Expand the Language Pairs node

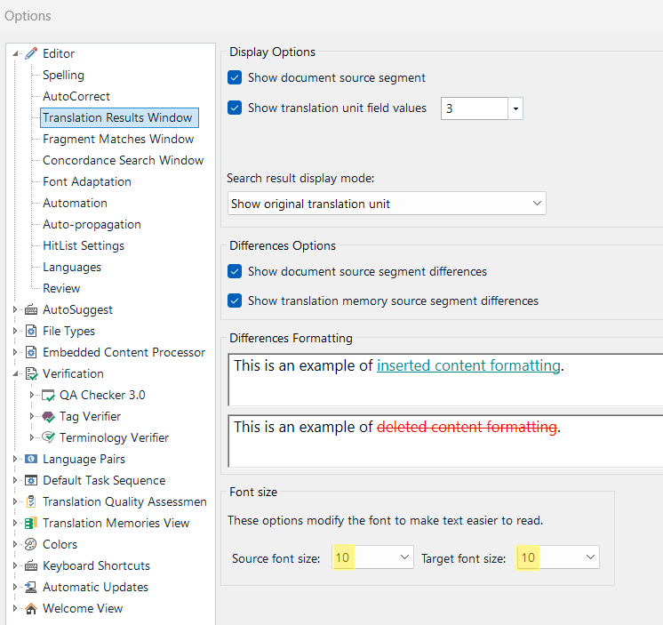point(15,459)
